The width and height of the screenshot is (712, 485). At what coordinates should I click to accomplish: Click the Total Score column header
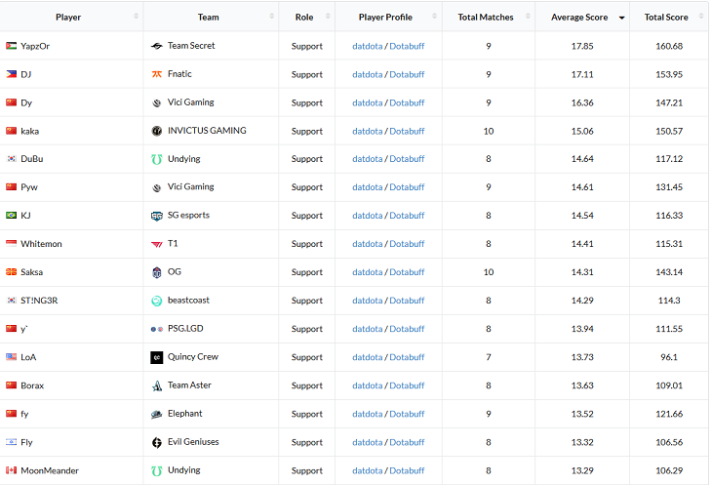pos(666,18)
